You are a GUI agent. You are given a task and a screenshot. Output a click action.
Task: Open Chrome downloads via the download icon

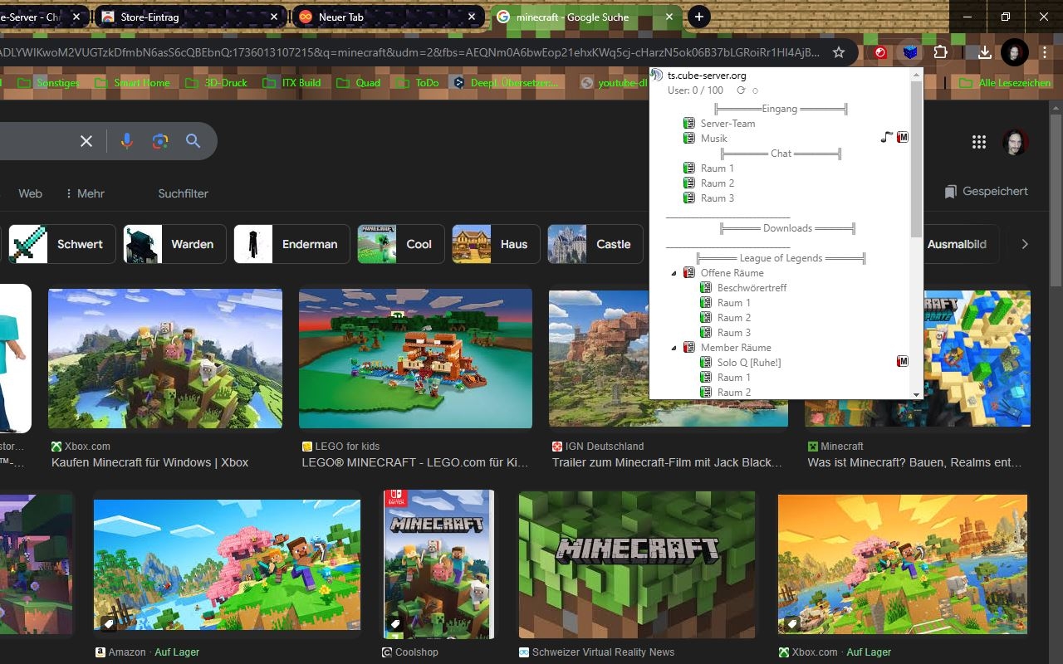click(x=984, y=51)
